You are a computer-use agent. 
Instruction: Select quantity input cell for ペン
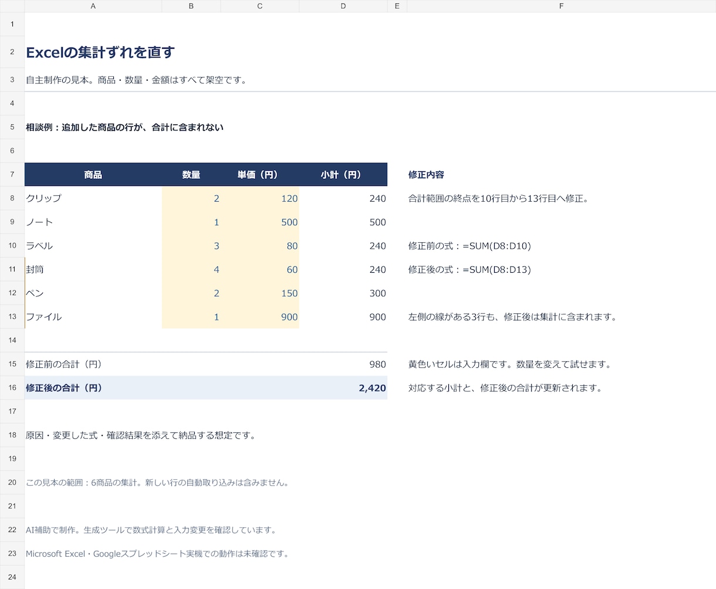click(x=191, y=293)
